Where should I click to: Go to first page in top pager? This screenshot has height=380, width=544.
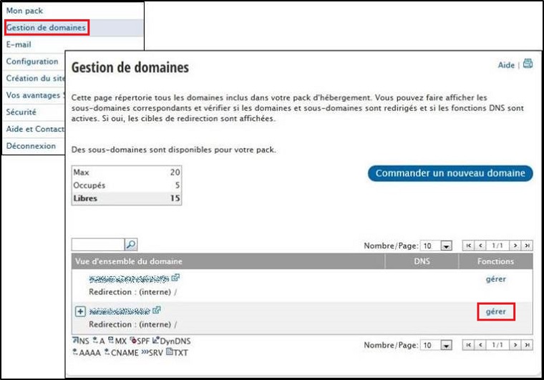468,245
